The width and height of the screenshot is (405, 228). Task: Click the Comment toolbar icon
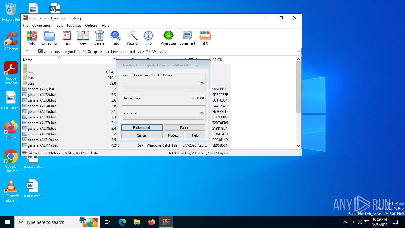pos(187,38)
